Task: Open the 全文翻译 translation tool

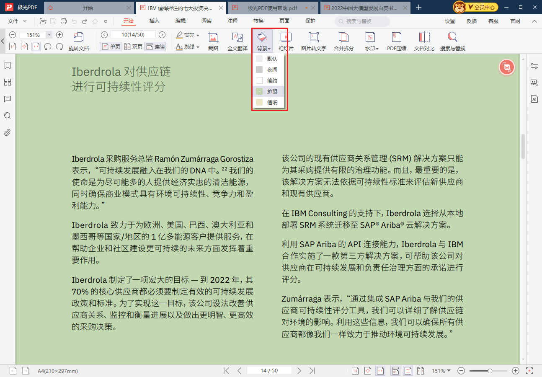Action: (237, 41)
